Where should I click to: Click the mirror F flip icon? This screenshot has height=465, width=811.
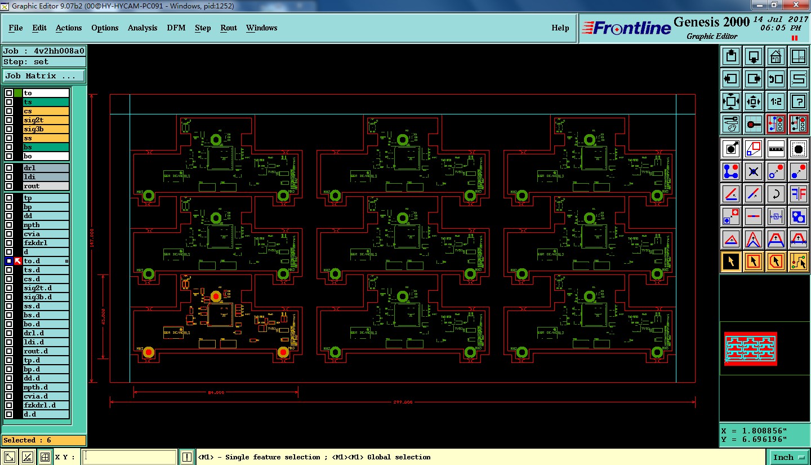[x=799, y=194]
